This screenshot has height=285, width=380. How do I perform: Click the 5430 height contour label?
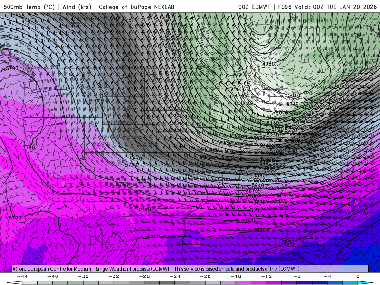coord(291,150)
